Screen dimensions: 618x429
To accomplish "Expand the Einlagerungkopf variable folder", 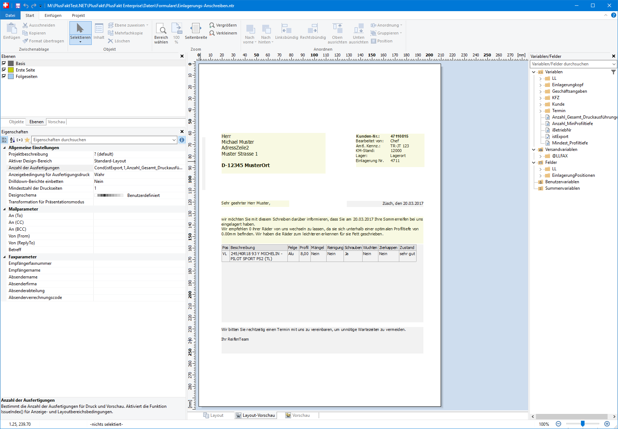I will click(540, 85).
